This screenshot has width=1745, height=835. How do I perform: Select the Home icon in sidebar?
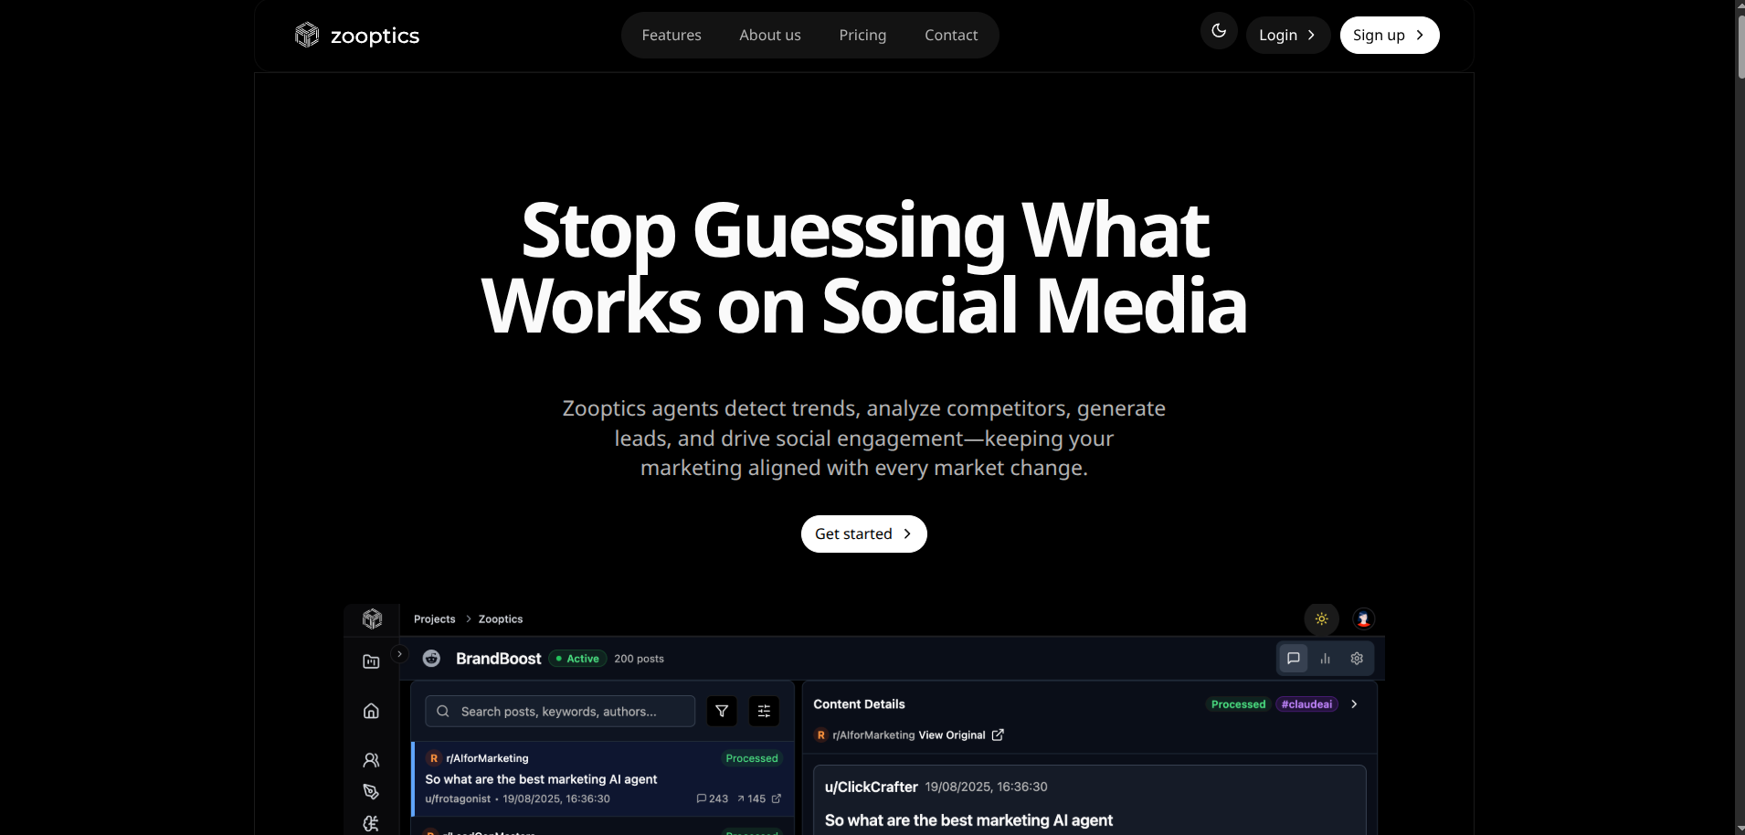371,711
